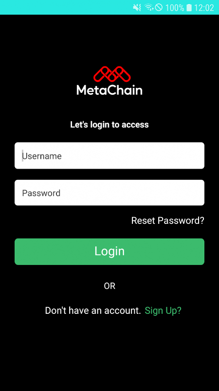Open the Reset Password? link
The height and width of the screenshot is (391, 219).
[167, 220]
